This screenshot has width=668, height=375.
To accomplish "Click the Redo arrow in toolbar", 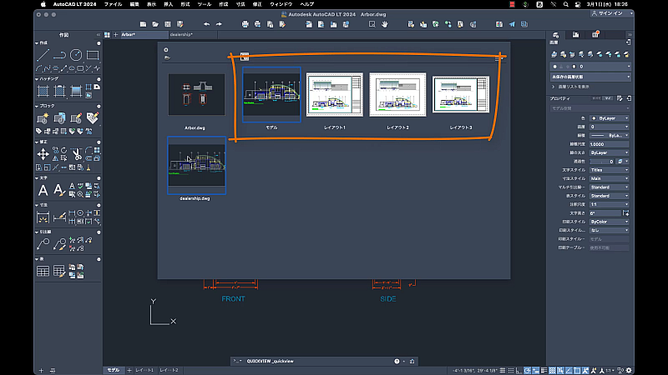I will pos(219,24).
